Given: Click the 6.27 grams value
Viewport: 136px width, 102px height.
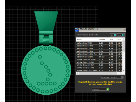Looking at the screenshot, I should [101, 62].
